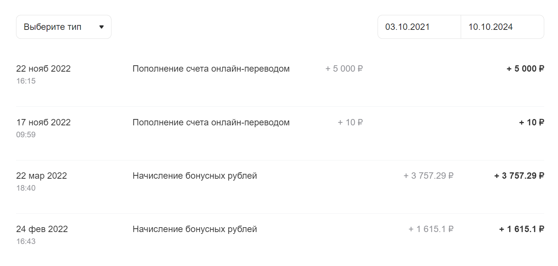This screenshot has height=266, width=558.
Task: Click "Пополнение счета онлайн-переводом" on the first row
Action: pyautogui.click(x=211, y=69)
